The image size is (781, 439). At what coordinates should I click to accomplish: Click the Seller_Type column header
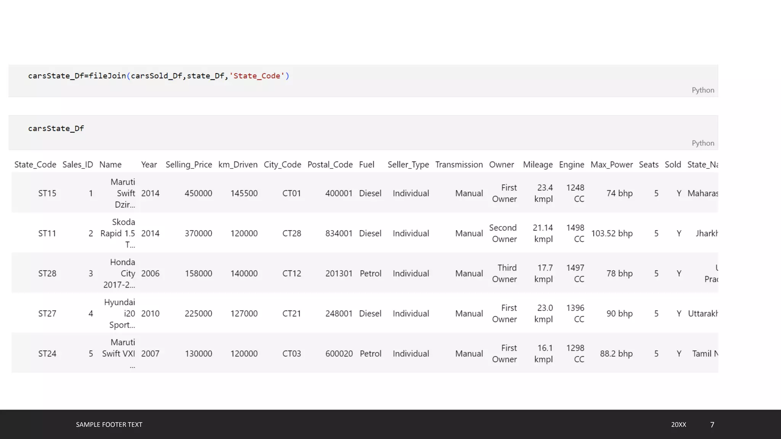click(408, 165)
